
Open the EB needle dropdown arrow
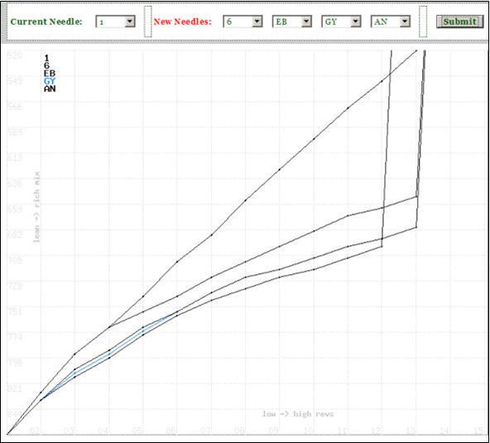point(306,22)
